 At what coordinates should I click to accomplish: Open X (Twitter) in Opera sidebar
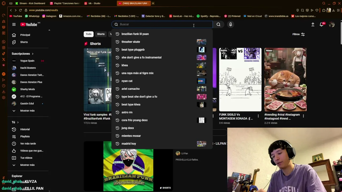(x=3, y=59)
